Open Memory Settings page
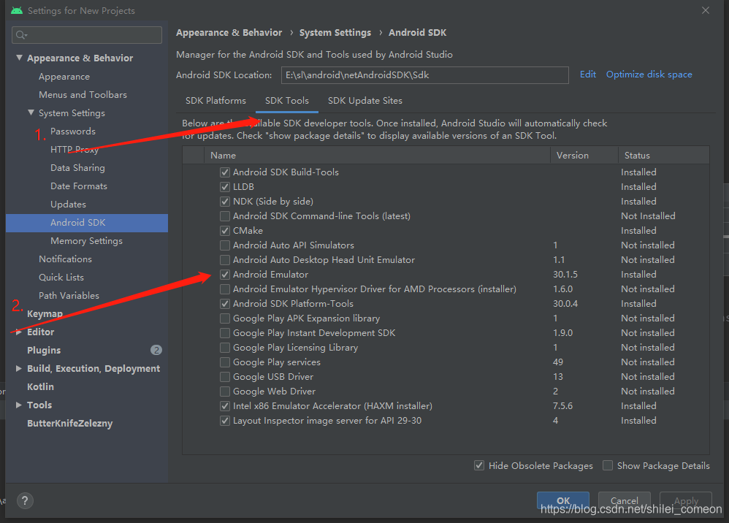729x523 pixels. tap(86, 241)
